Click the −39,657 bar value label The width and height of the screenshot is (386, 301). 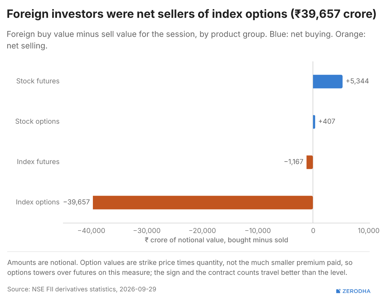click(x=77, y=202)
